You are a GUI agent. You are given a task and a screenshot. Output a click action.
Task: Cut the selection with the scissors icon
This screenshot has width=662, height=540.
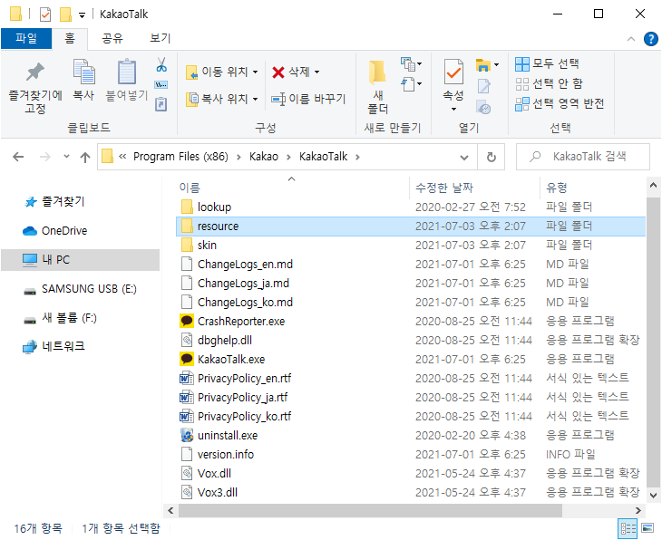point(161,64)
